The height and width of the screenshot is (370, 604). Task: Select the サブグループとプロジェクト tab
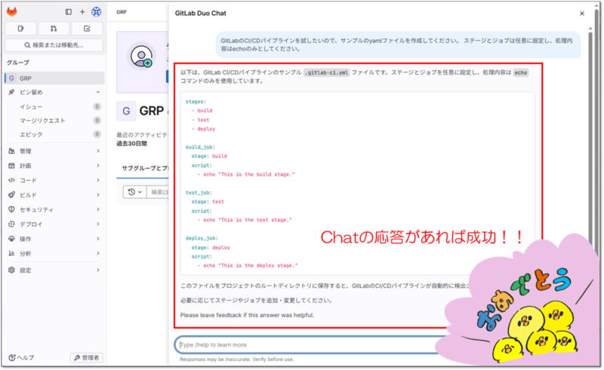coord(145,168)
